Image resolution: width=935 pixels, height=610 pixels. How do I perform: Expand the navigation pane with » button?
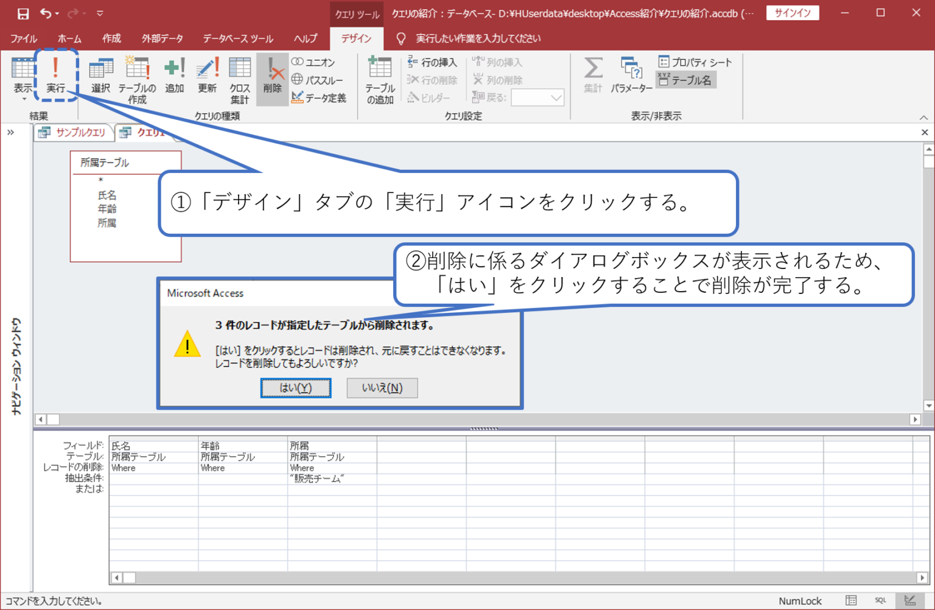[10, 132]
